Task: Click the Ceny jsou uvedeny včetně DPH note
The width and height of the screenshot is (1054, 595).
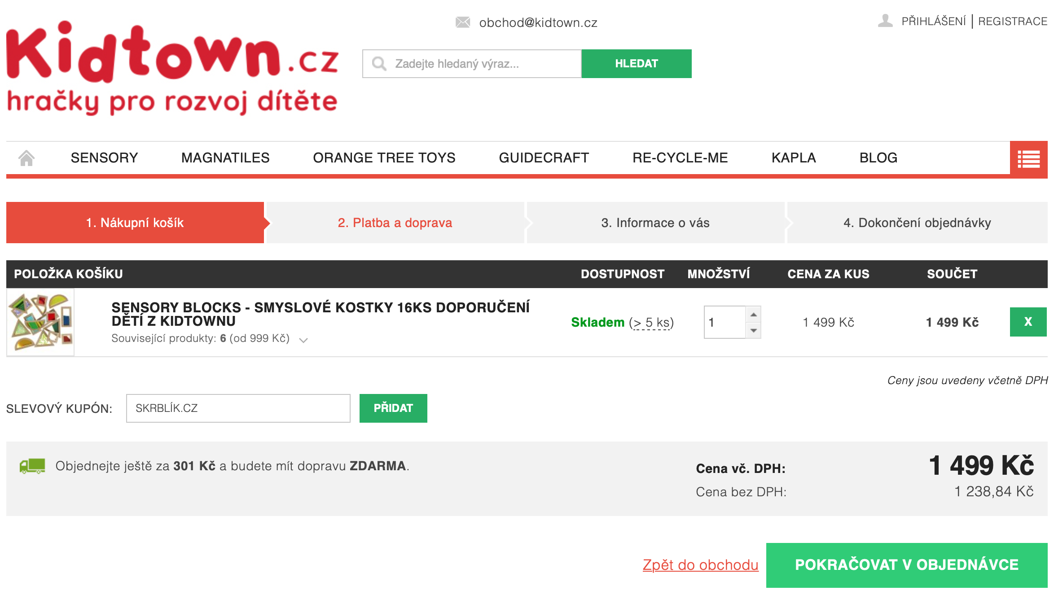Action: [x=967, y=381]
